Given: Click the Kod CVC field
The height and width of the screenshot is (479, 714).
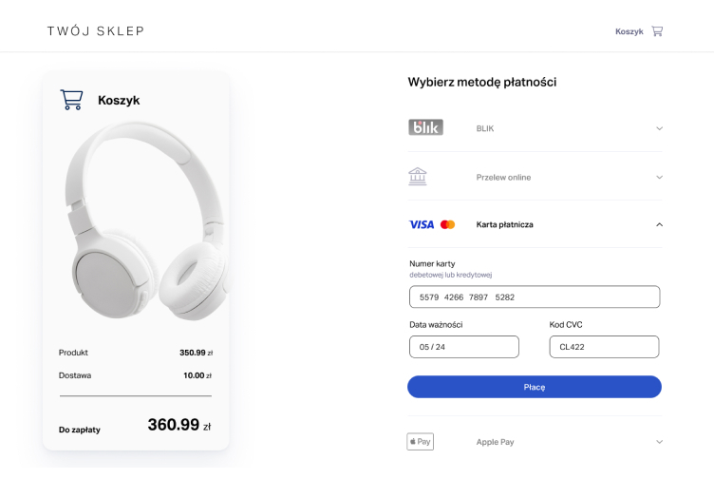Looking at the screenshot, I should point(604,347).
